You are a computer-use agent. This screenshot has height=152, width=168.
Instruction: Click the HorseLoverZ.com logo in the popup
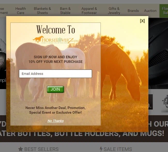click(56, 40)
